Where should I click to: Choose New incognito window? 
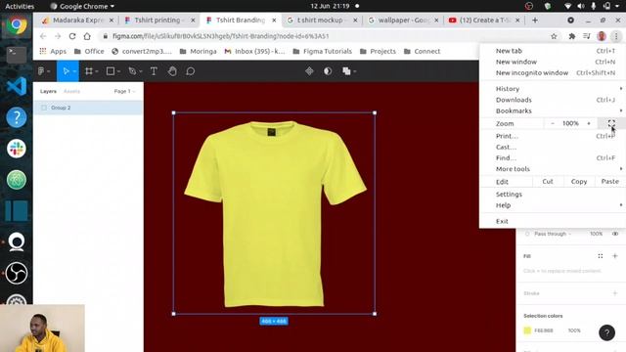point(553,72)
